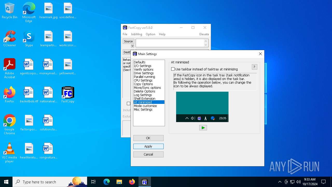This screenshot has width=332, height=187.
Task: Click the question mark help button
Action: [254, 67]
